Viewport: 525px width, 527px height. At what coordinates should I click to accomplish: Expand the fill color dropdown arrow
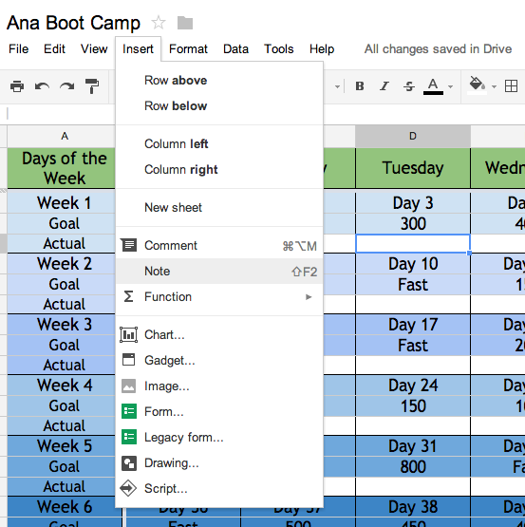tap(494, 86)
